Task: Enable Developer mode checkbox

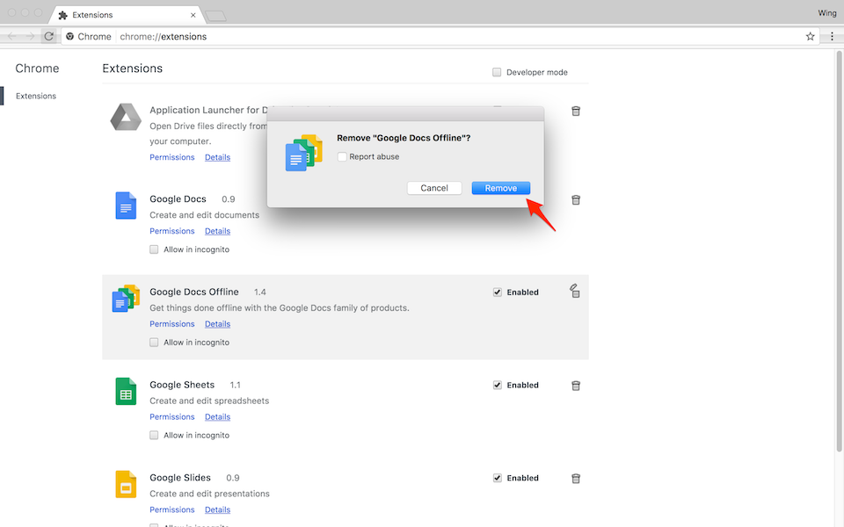Action: click(497, 72)
